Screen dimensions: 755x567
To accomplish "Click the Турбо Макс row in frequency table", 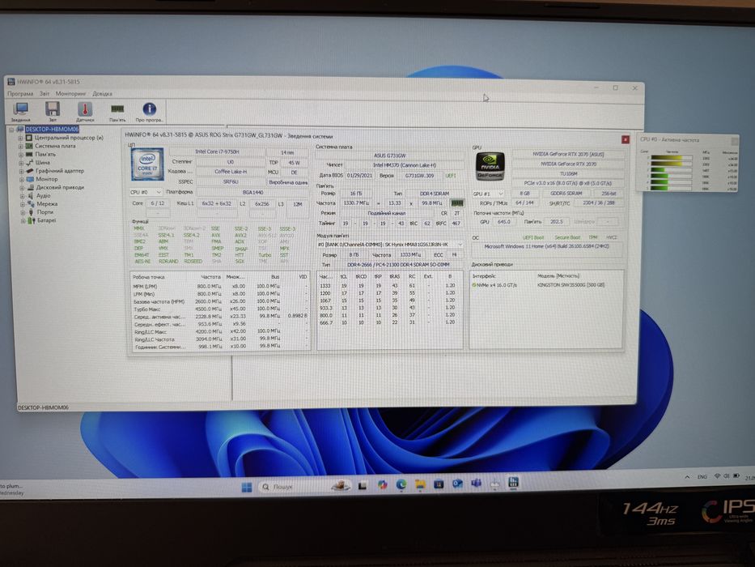I will (x=219, y=309).
